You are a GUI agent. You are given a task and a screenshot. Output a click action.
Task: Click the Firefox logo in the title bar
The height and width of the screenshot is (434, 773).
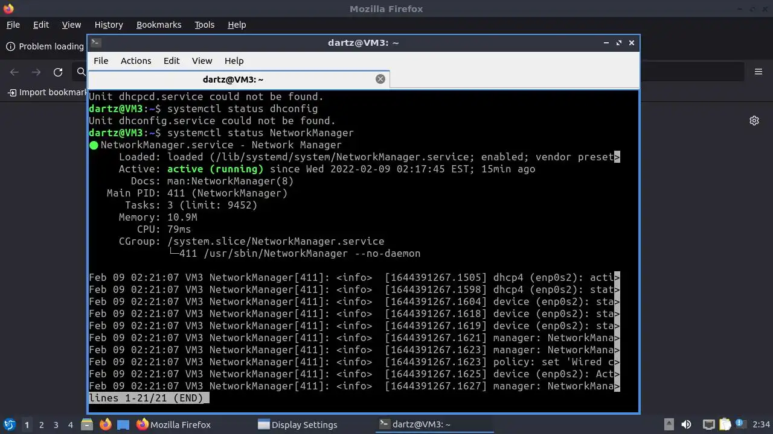[x=8, y=8]
